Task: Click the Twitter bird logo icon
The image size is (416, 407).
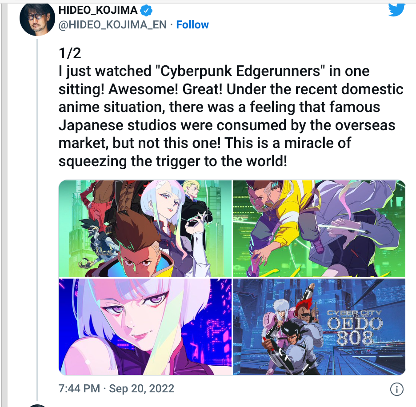Action: click(397, 10)
